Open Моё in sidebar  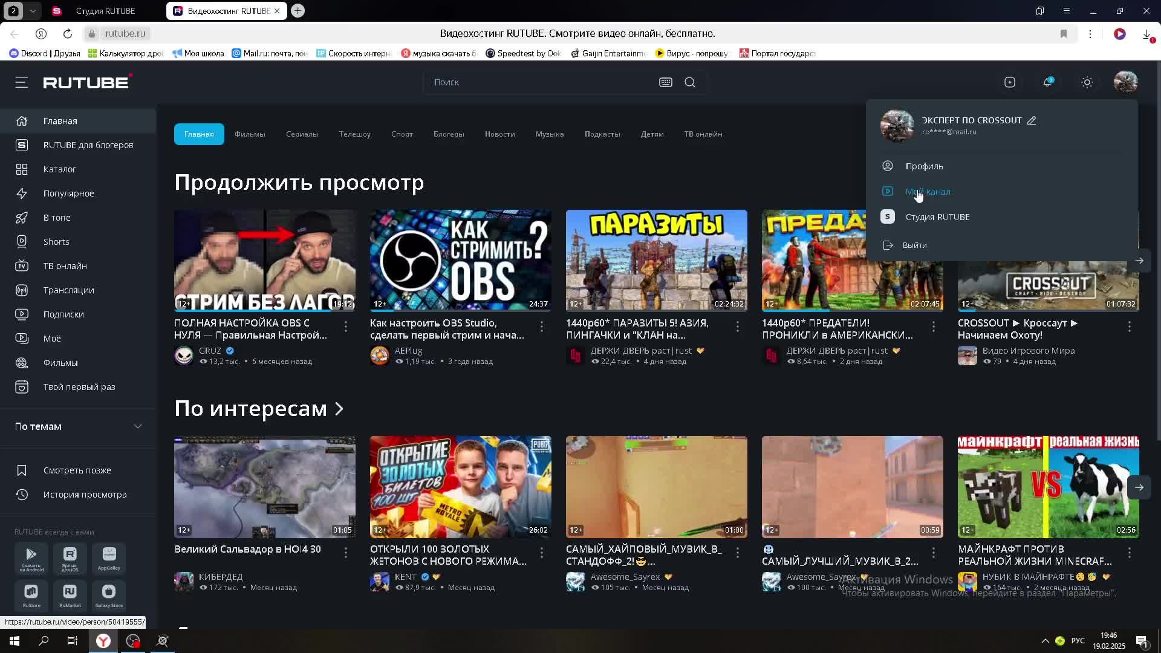tap(78, 339)
